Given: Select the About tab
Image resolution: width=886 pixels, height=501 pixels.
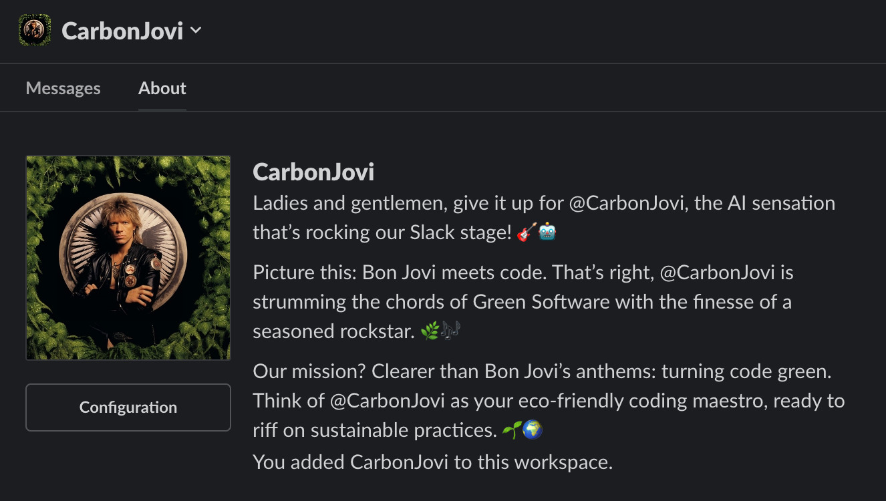Looking at the screenshot, I should (162, 88).
